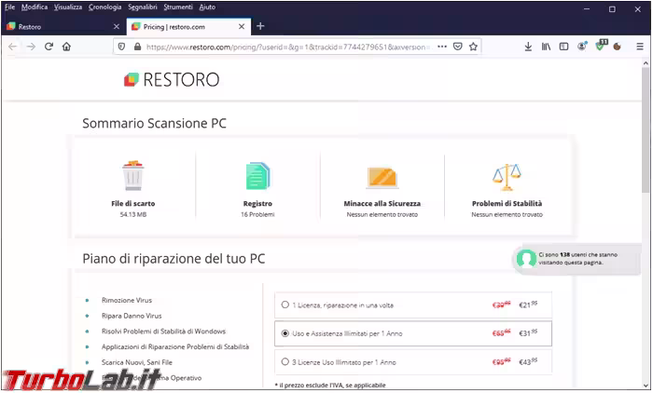Screen dimensions: 653x393
Task: Choose 3 Licenze Uso Illimitato option
Action: (285, 361)
